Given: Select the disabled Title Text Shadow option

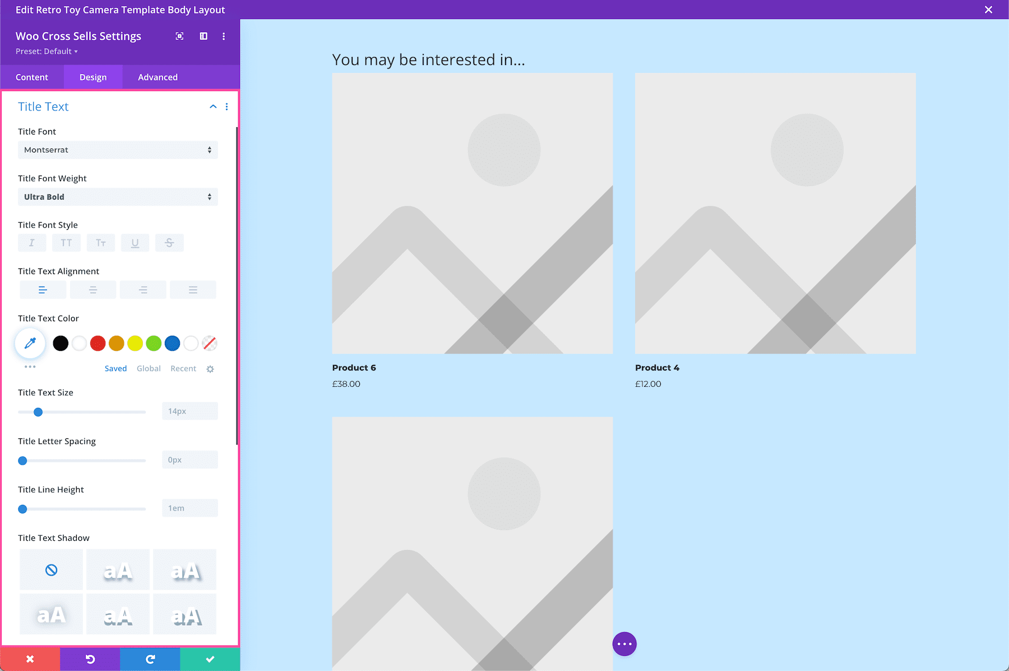Looking at the screenshot, I should click(x=51, y=569).
